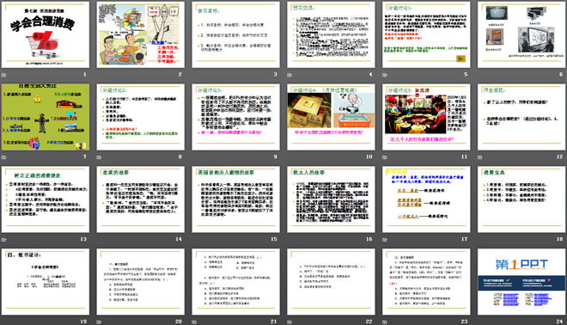Select slide 19 板书设计 thumbnail

click(x=46, y=281)
